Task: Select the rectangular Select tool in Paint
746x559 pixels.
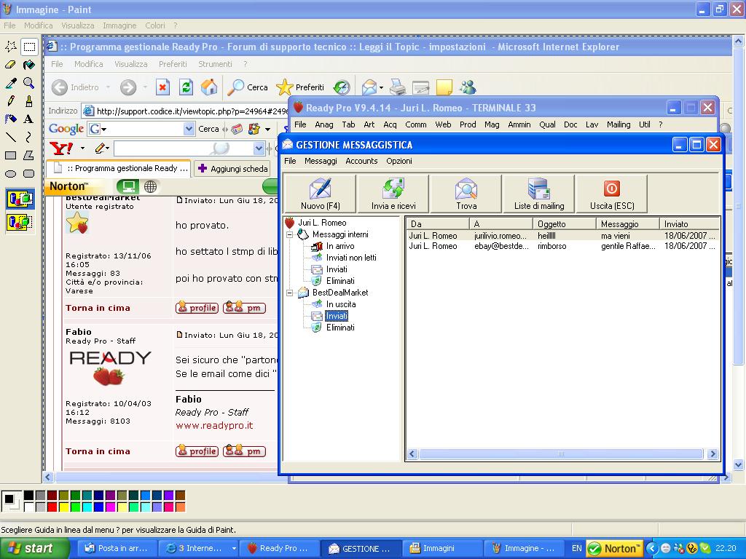Action: point(29,46)
